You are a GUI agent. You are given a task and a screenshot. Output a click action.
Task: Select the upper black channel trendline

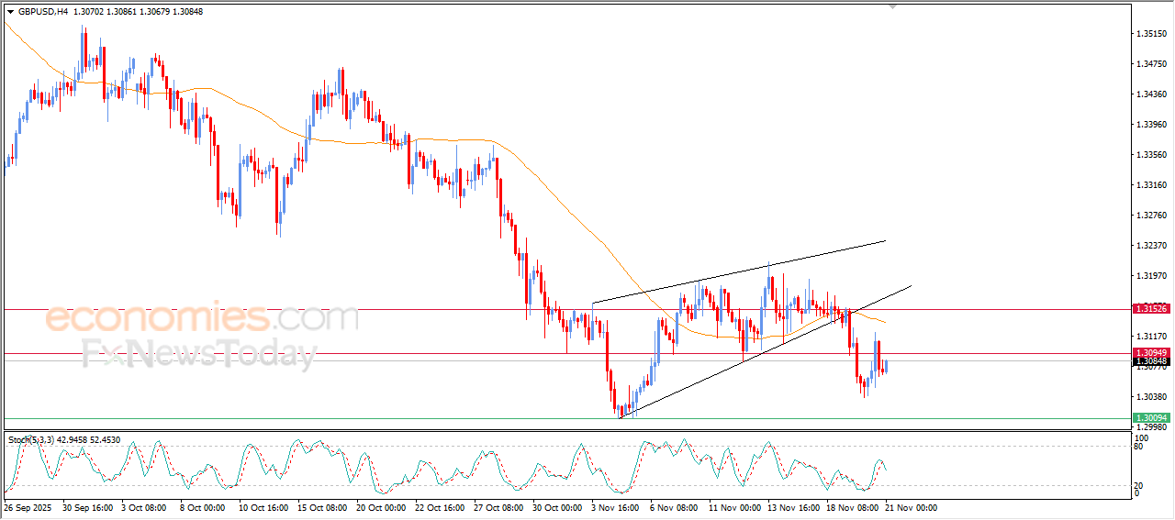(739, 271)
